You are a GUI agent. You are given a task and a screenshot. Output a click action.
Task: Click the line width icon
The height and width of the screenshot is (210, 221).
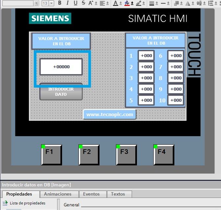(152, 3)
